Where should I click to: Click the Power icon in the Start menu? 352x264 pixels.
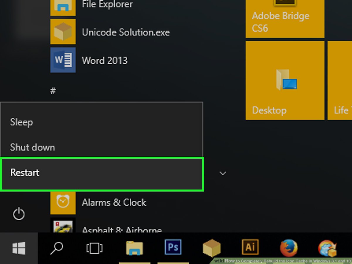click(x=19, y=214)
